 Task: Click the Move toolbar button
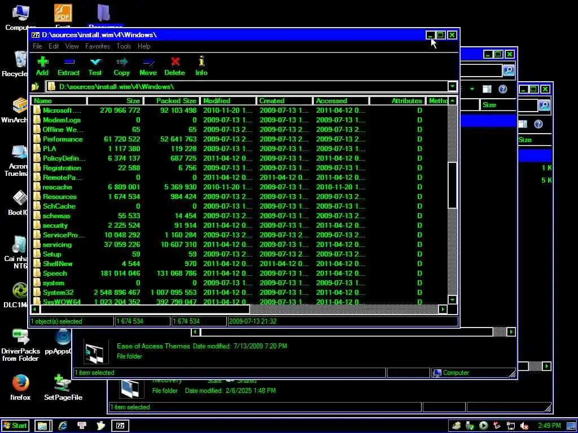click(148, 67)
